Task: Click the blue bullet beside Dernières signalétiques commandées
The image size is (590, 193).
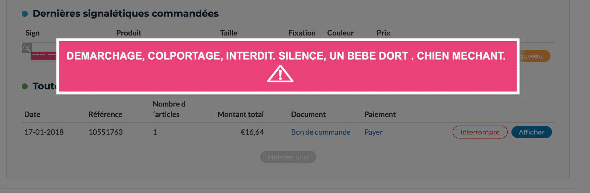Action: click(25, 14)
